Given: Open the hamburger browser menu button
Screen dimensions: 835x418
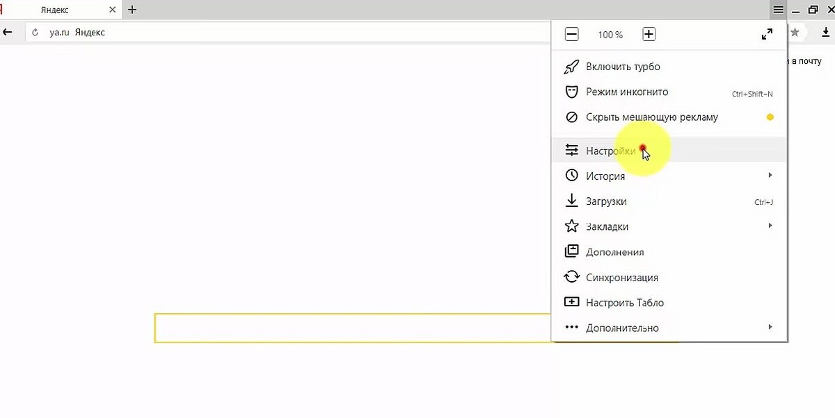Looking at the screenshot, I should click(x=778, y=10).
